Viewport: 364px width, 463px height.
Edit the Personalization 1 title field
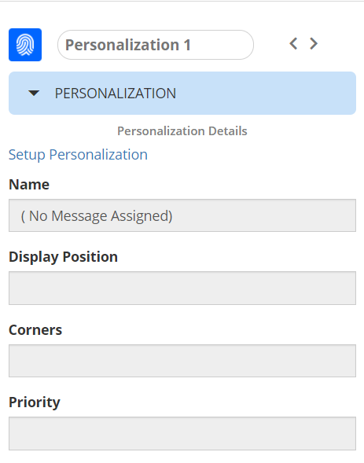[156, 45]
